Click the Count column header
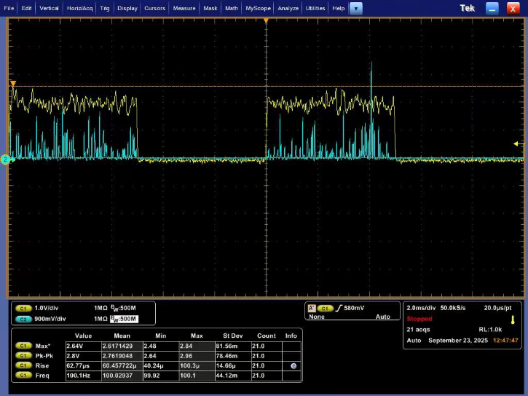Screen dimensions: 528x396 [x=267, y=336]
